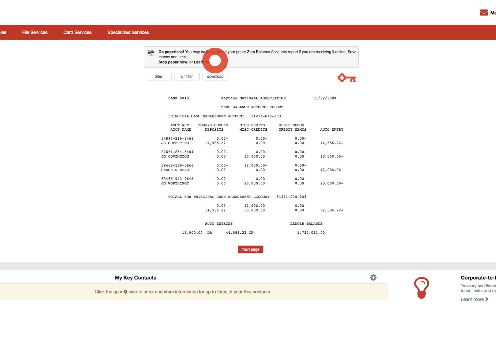Click the My Key Contacts heading
Image resolution: width=496 pixels, height=348 pixels.
click(135, 278)
